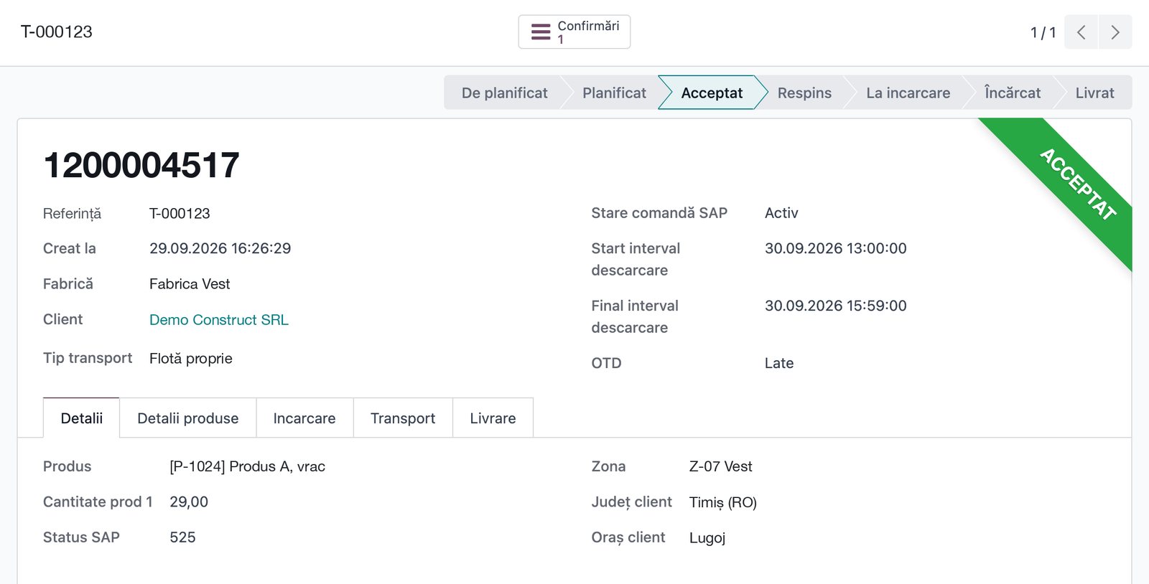This screenshot has width=1149, height=584.
Task: Set status to Respins
Action: pyautogui.click(x=804, y=93)
